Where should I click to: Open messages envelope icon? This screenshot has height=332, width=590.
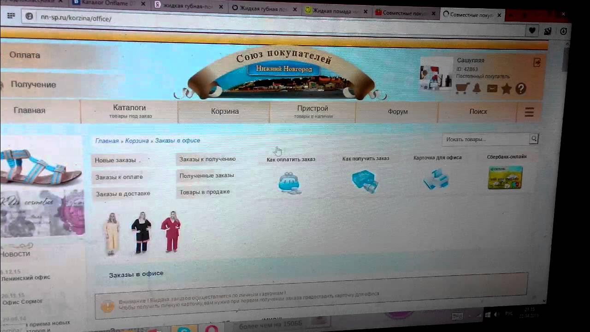click(x=492, y=89)
